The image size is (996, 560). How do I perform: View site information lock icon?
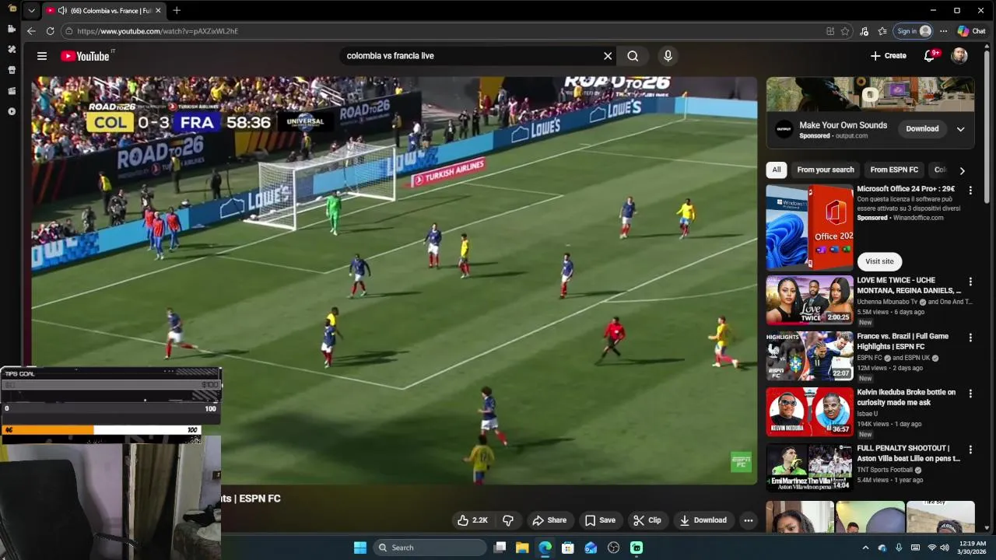(x=68, y=31)
